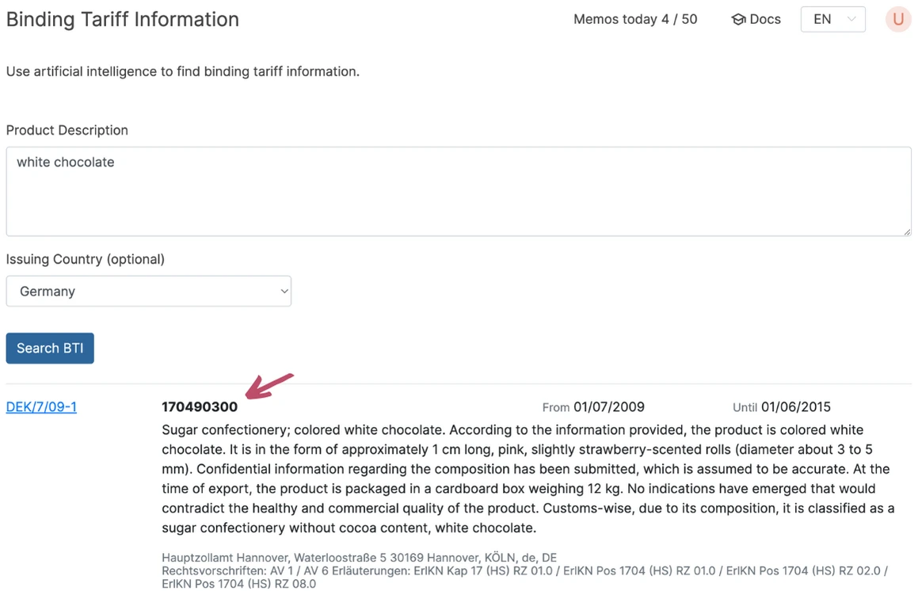Click the graduation cap Docs icon
The height and width of the screenshot is (591, 918).
(x=738, y=20)
